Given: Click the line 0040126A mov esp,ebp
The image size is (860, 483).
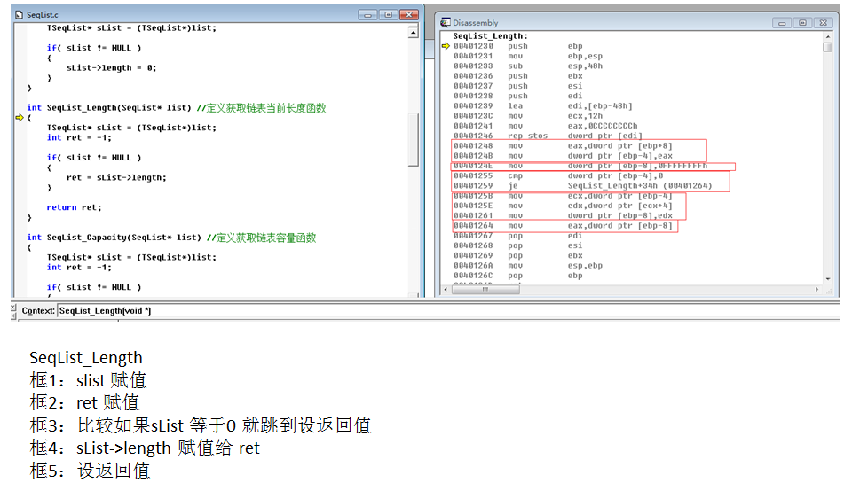Looking at the screenshot, I should [528, 266].
